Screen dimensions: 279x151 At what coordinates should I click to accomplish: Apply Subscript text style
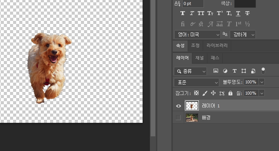(229, 13)
